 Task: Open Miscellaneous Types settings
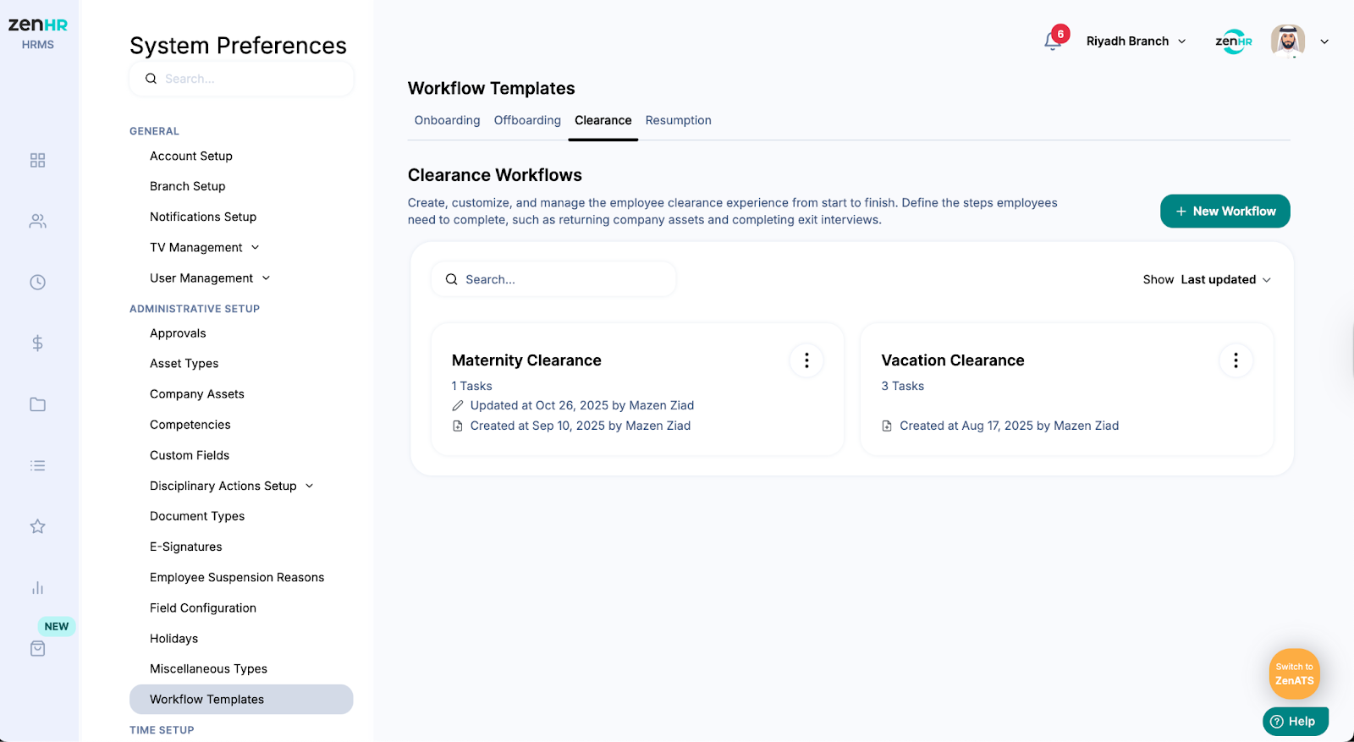pos(209,669)
